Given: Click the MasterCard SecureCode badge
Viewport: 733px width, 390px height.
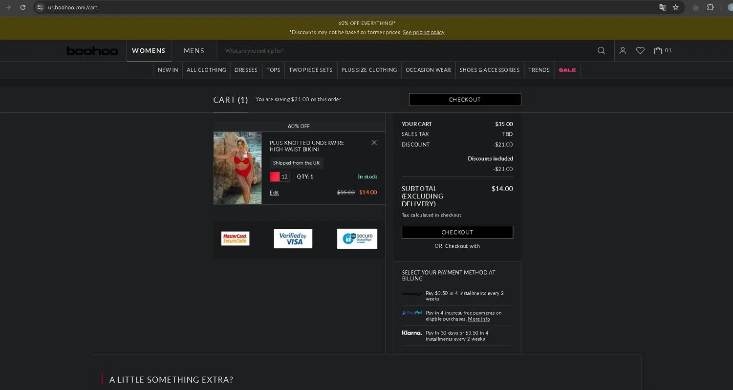Looking at the screenshot, I should [x=235, y=238].
